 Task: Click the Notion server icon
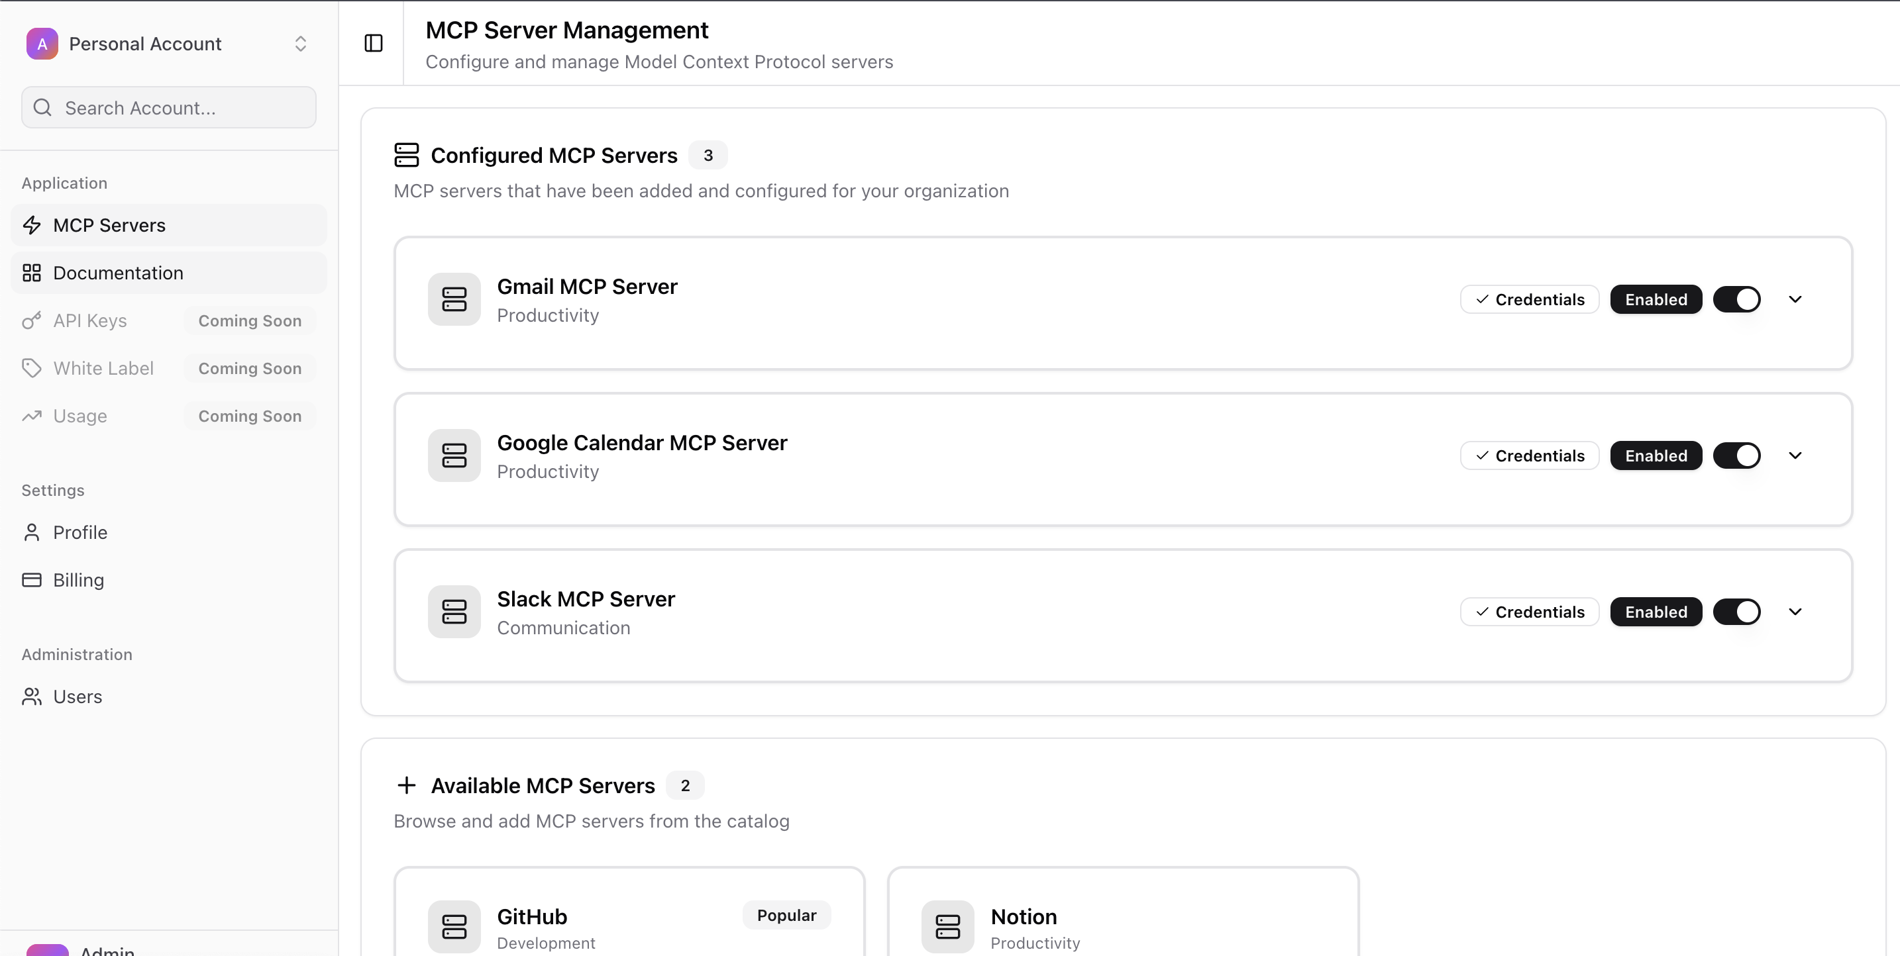tap(947, 926)
